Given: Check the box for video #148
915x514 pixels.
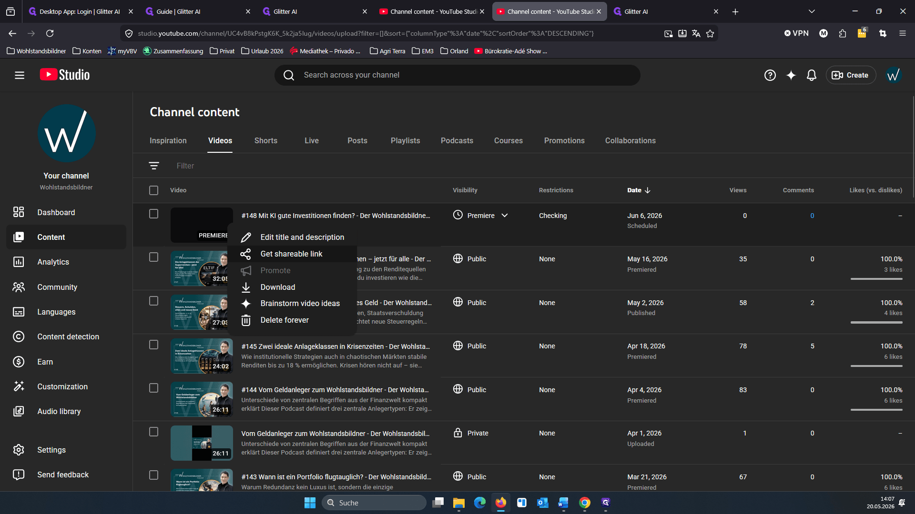Looking at the screenshot, I should (x=153, y=214).
